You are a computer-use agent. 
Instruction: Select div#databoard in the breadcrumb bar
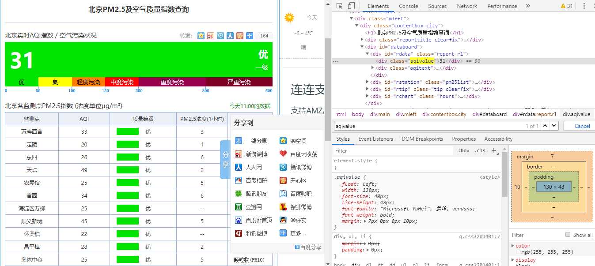(x=489, y=114)
